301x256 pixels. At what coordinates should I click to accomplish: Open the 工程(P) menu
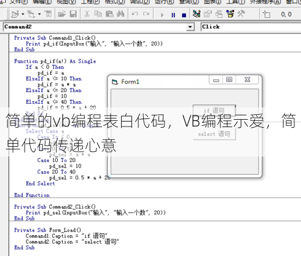click(x=90, y=2)
